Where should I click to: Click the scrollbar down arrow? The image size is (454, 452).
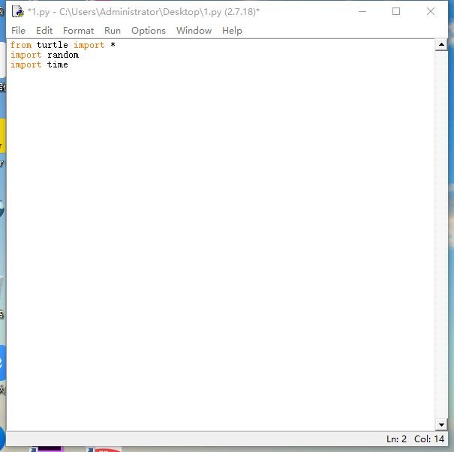(x=441, y=424)
